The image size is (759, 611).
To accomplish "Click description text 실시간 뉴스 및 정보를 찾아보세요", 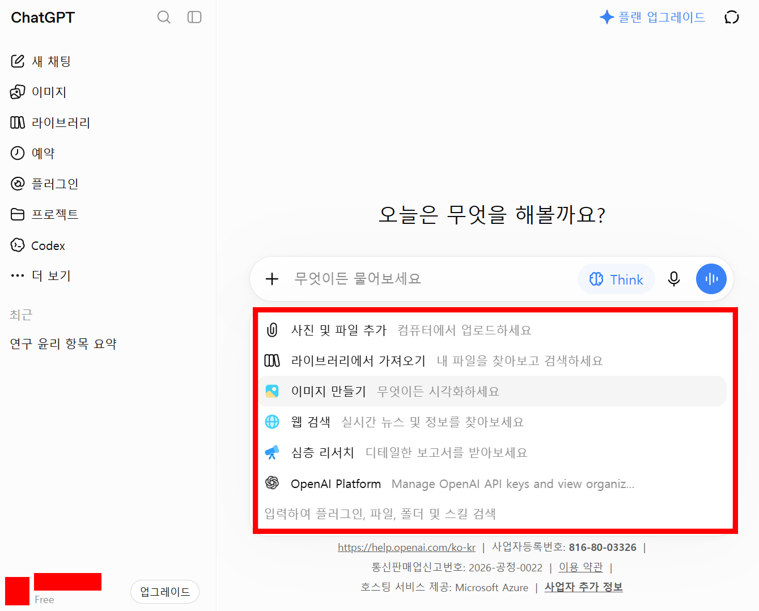I will (432, 422).
